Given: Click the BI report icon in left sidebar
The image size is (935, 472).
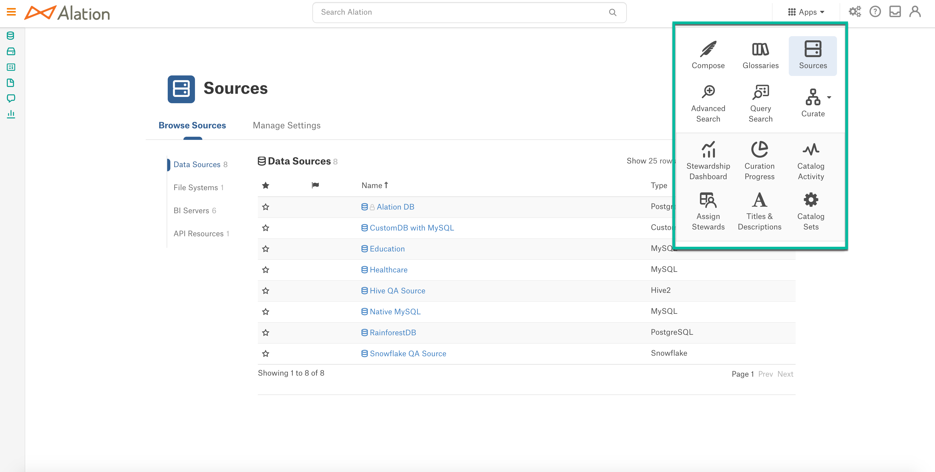Looking at the screenshot, I should pos(10,67).
